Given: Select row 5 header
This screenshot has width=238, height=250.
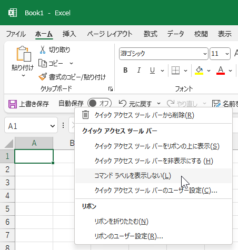Looking at the screenshot, I should pyautogui.click(x=7, y=209).
